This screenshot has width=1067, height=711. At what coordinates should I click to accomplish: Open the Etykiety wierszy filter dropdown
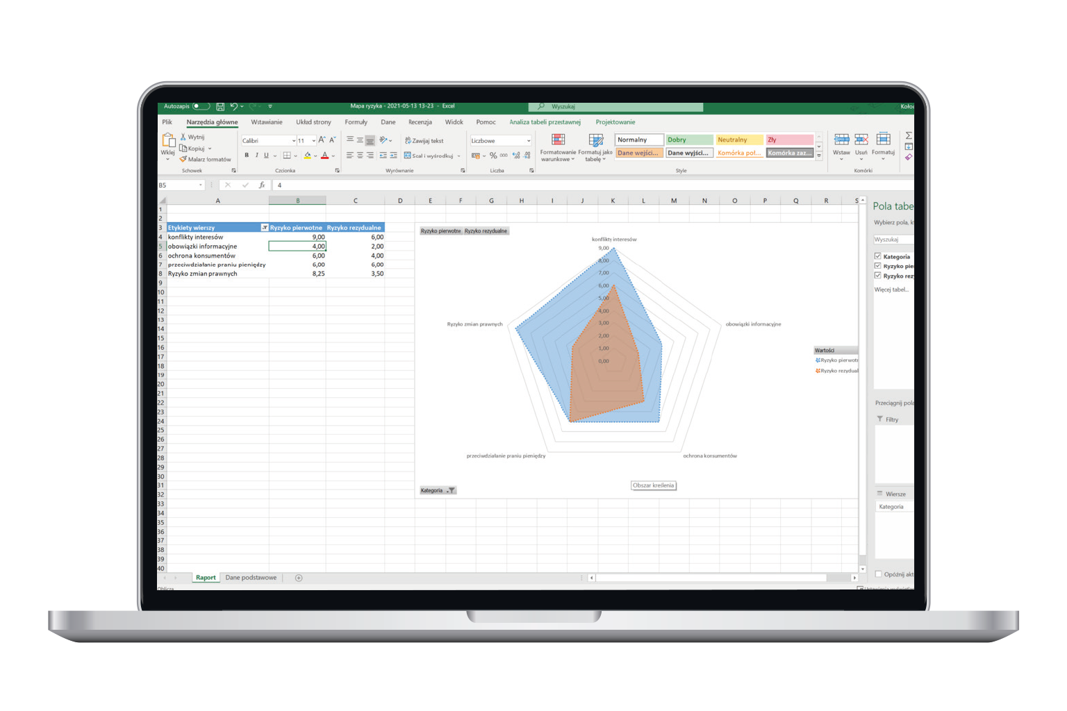(264, 228)
